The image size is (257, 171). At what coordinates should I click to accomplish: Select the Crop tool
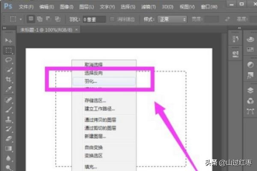pyautogui.click(x=8, y=80)
